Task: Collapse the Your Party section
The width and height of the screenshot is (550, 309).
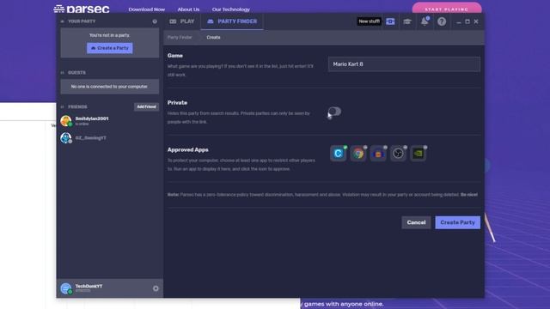Action: [x=63, y=21]
